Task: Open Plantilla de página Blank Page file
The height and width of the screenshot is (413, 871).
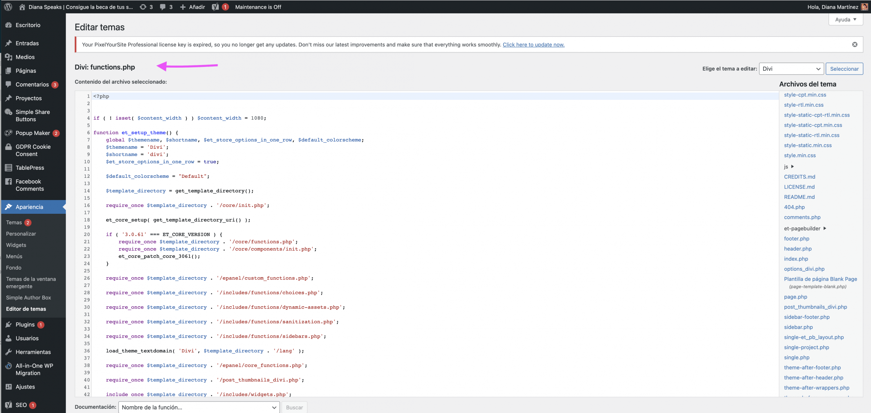Action: (821, 279)
